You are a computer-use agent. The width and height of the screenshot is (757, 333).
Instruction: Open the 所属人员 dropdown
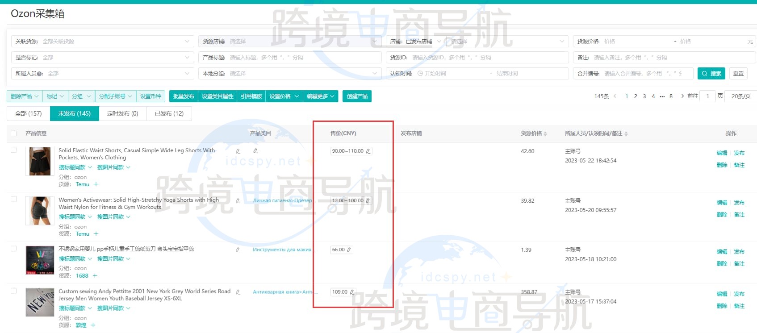(103, 73)
